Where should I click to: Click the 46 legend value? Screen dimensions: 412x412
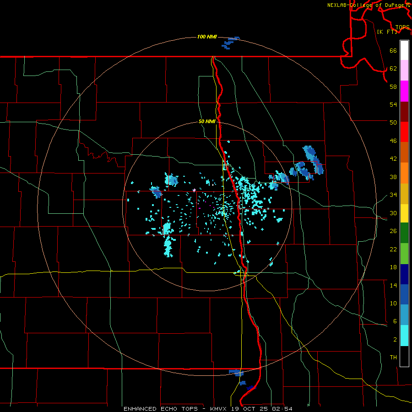[393, 141]
